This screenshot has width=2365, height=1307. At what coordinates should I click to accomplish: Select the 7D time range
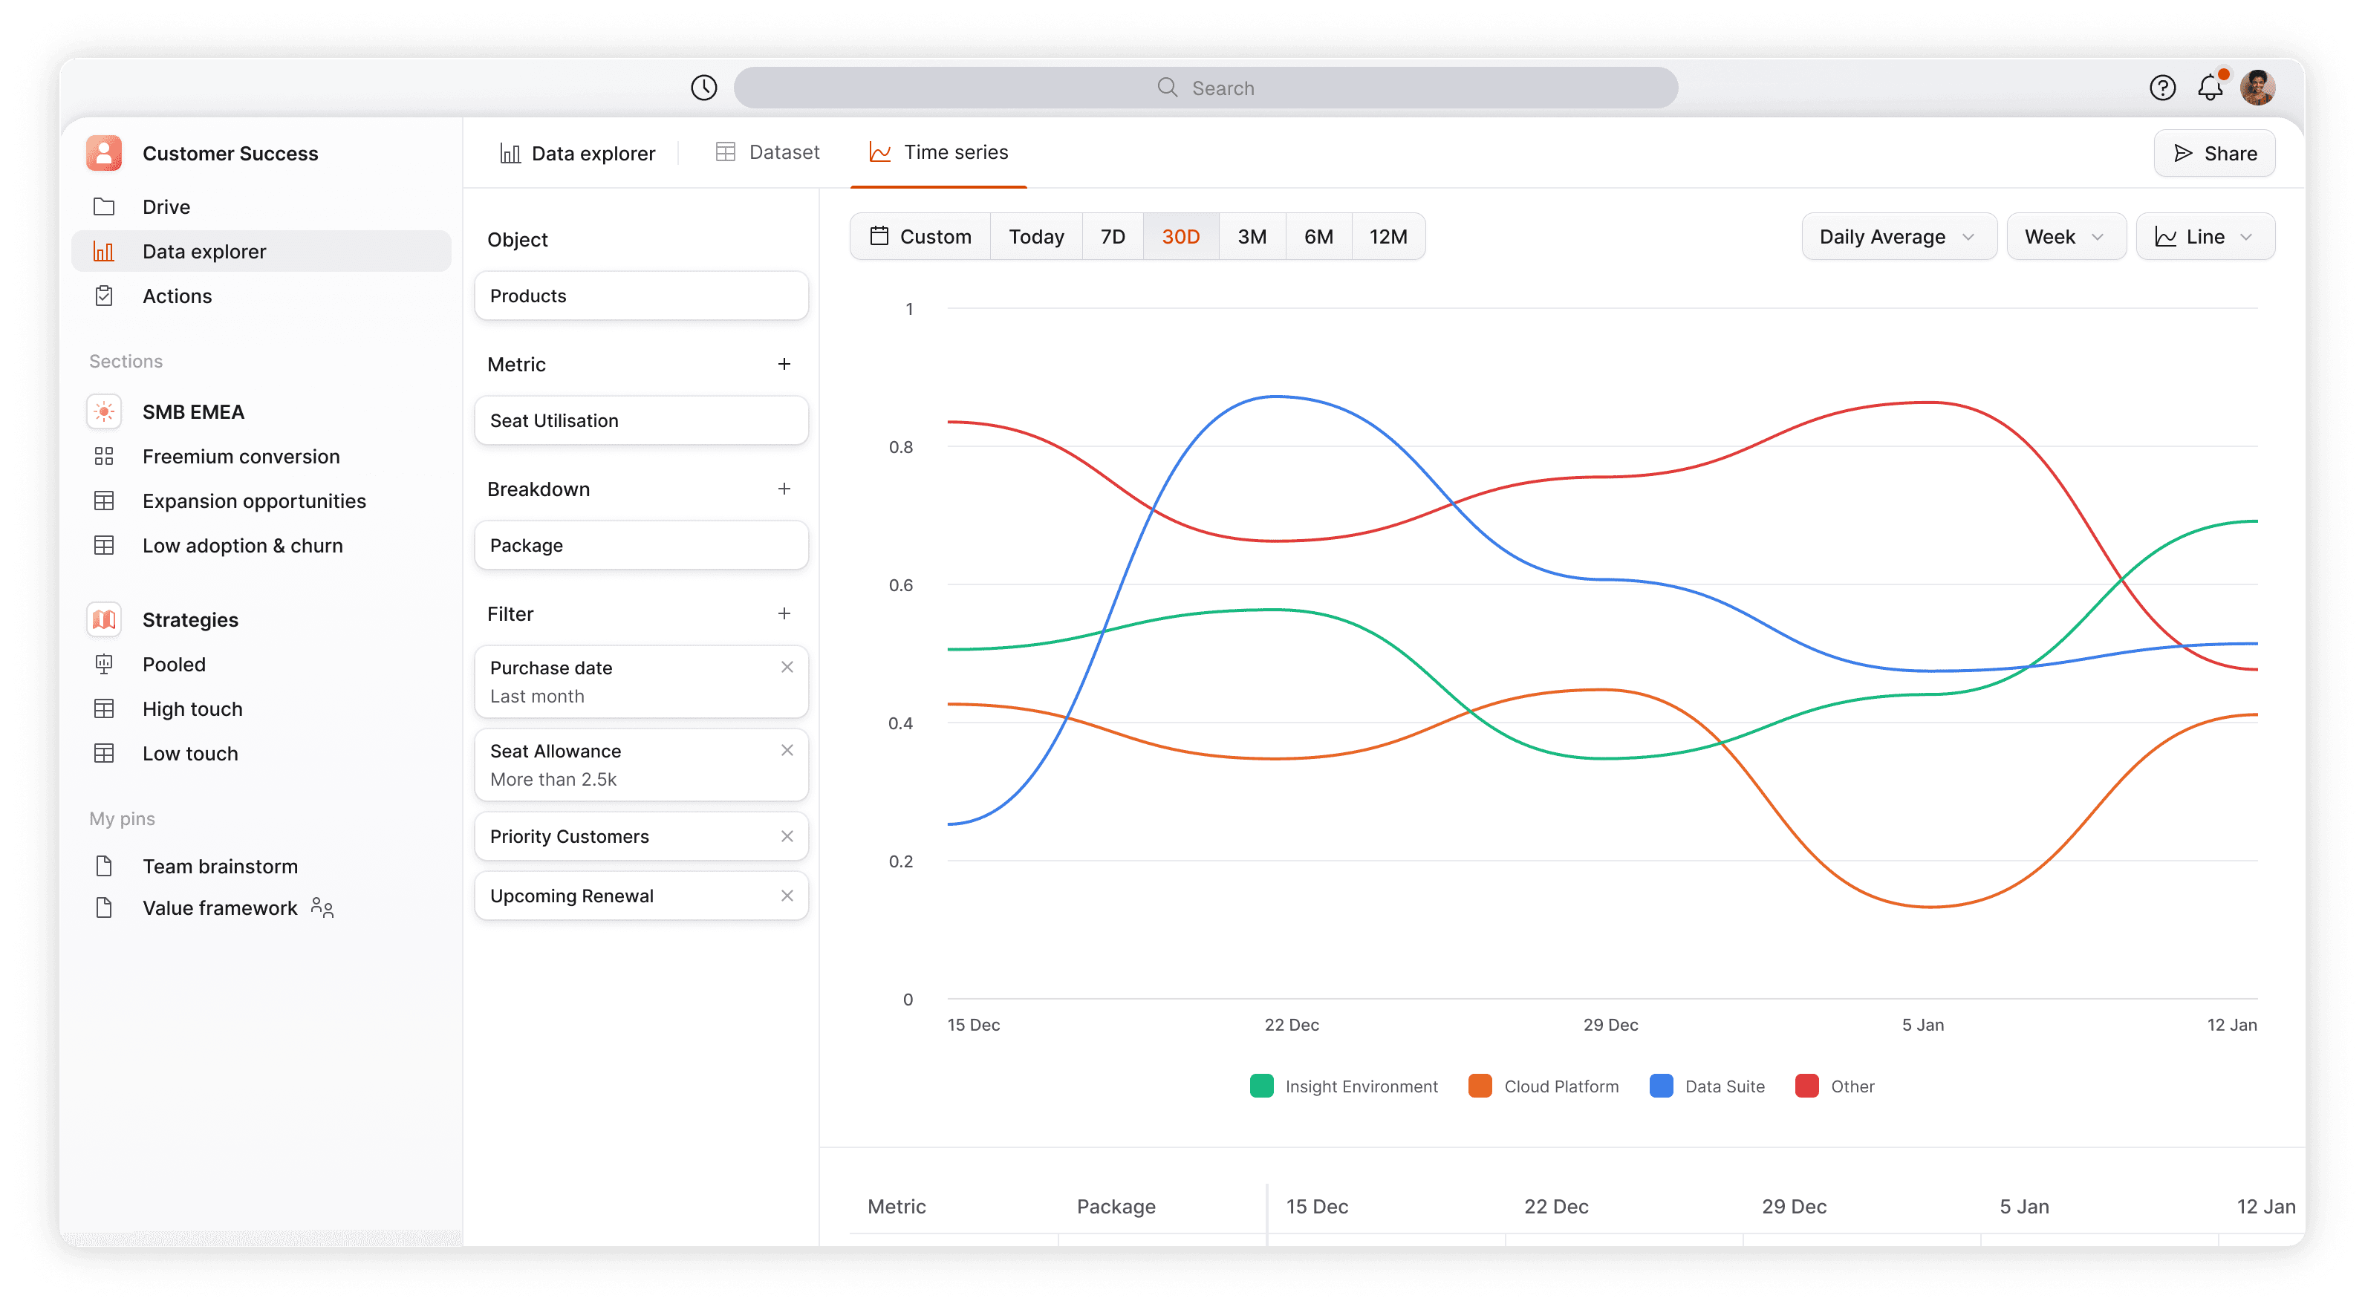1112,237
